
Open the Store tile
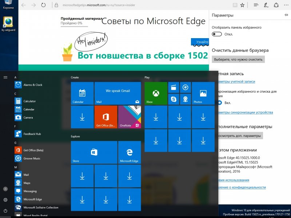[94, 152]
